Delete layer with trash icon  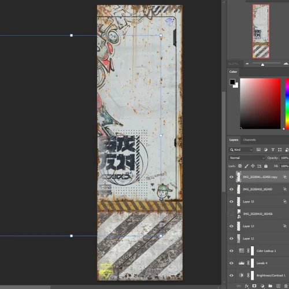286,286
